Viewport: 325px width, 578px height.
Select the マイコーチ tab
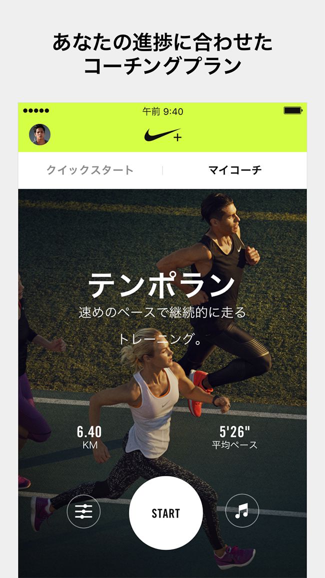[x=235, y=170]
